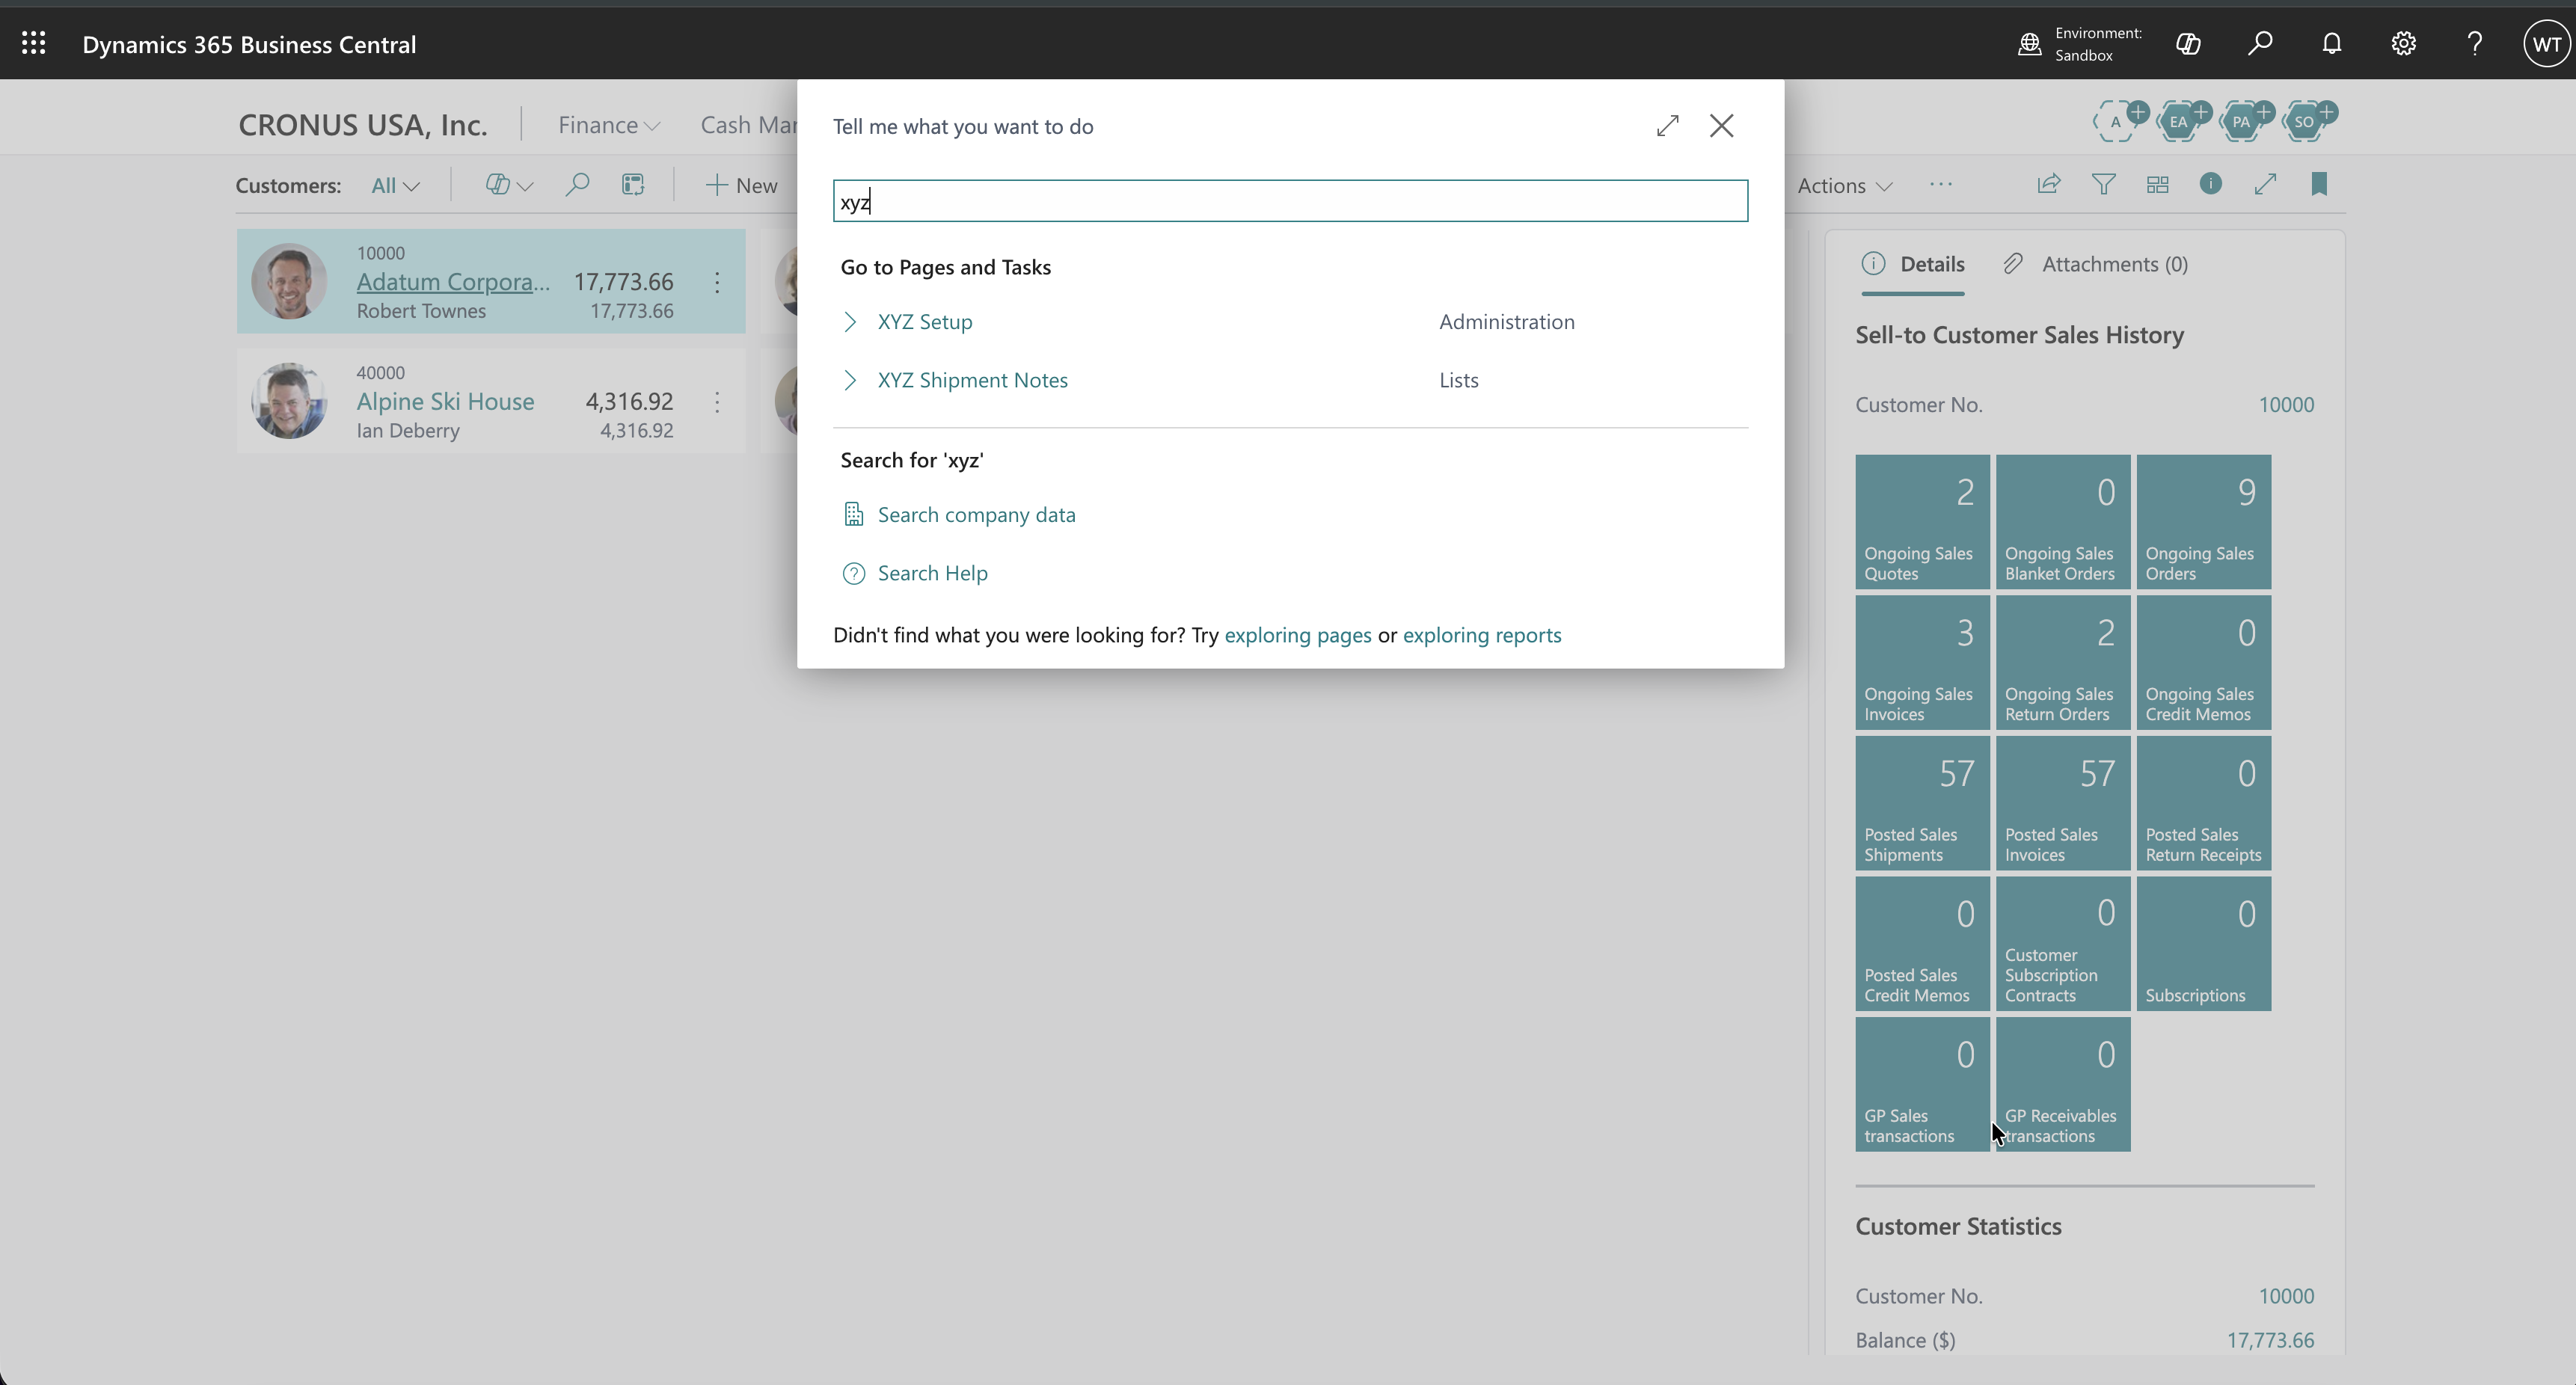2576x1385 pixels.
Task: Open the WT user account avatar
Action: tap(2546, 44)
